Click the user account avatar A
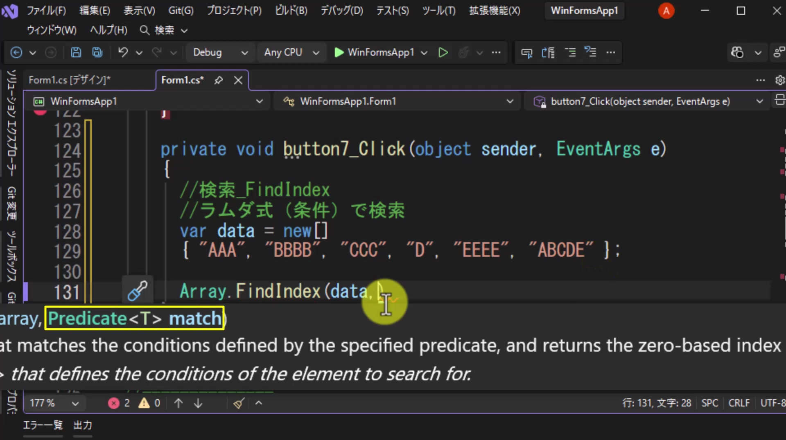The image size is (786, 440). point(666,11)
